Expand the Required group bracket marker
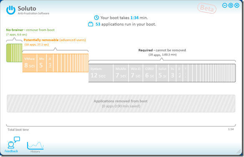 (x=162, y=59)
